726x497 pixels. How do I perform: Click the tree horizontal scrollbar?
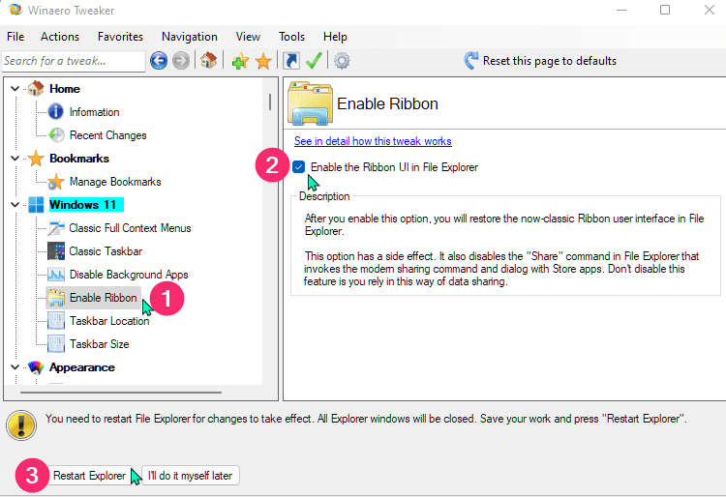(121, 393)
